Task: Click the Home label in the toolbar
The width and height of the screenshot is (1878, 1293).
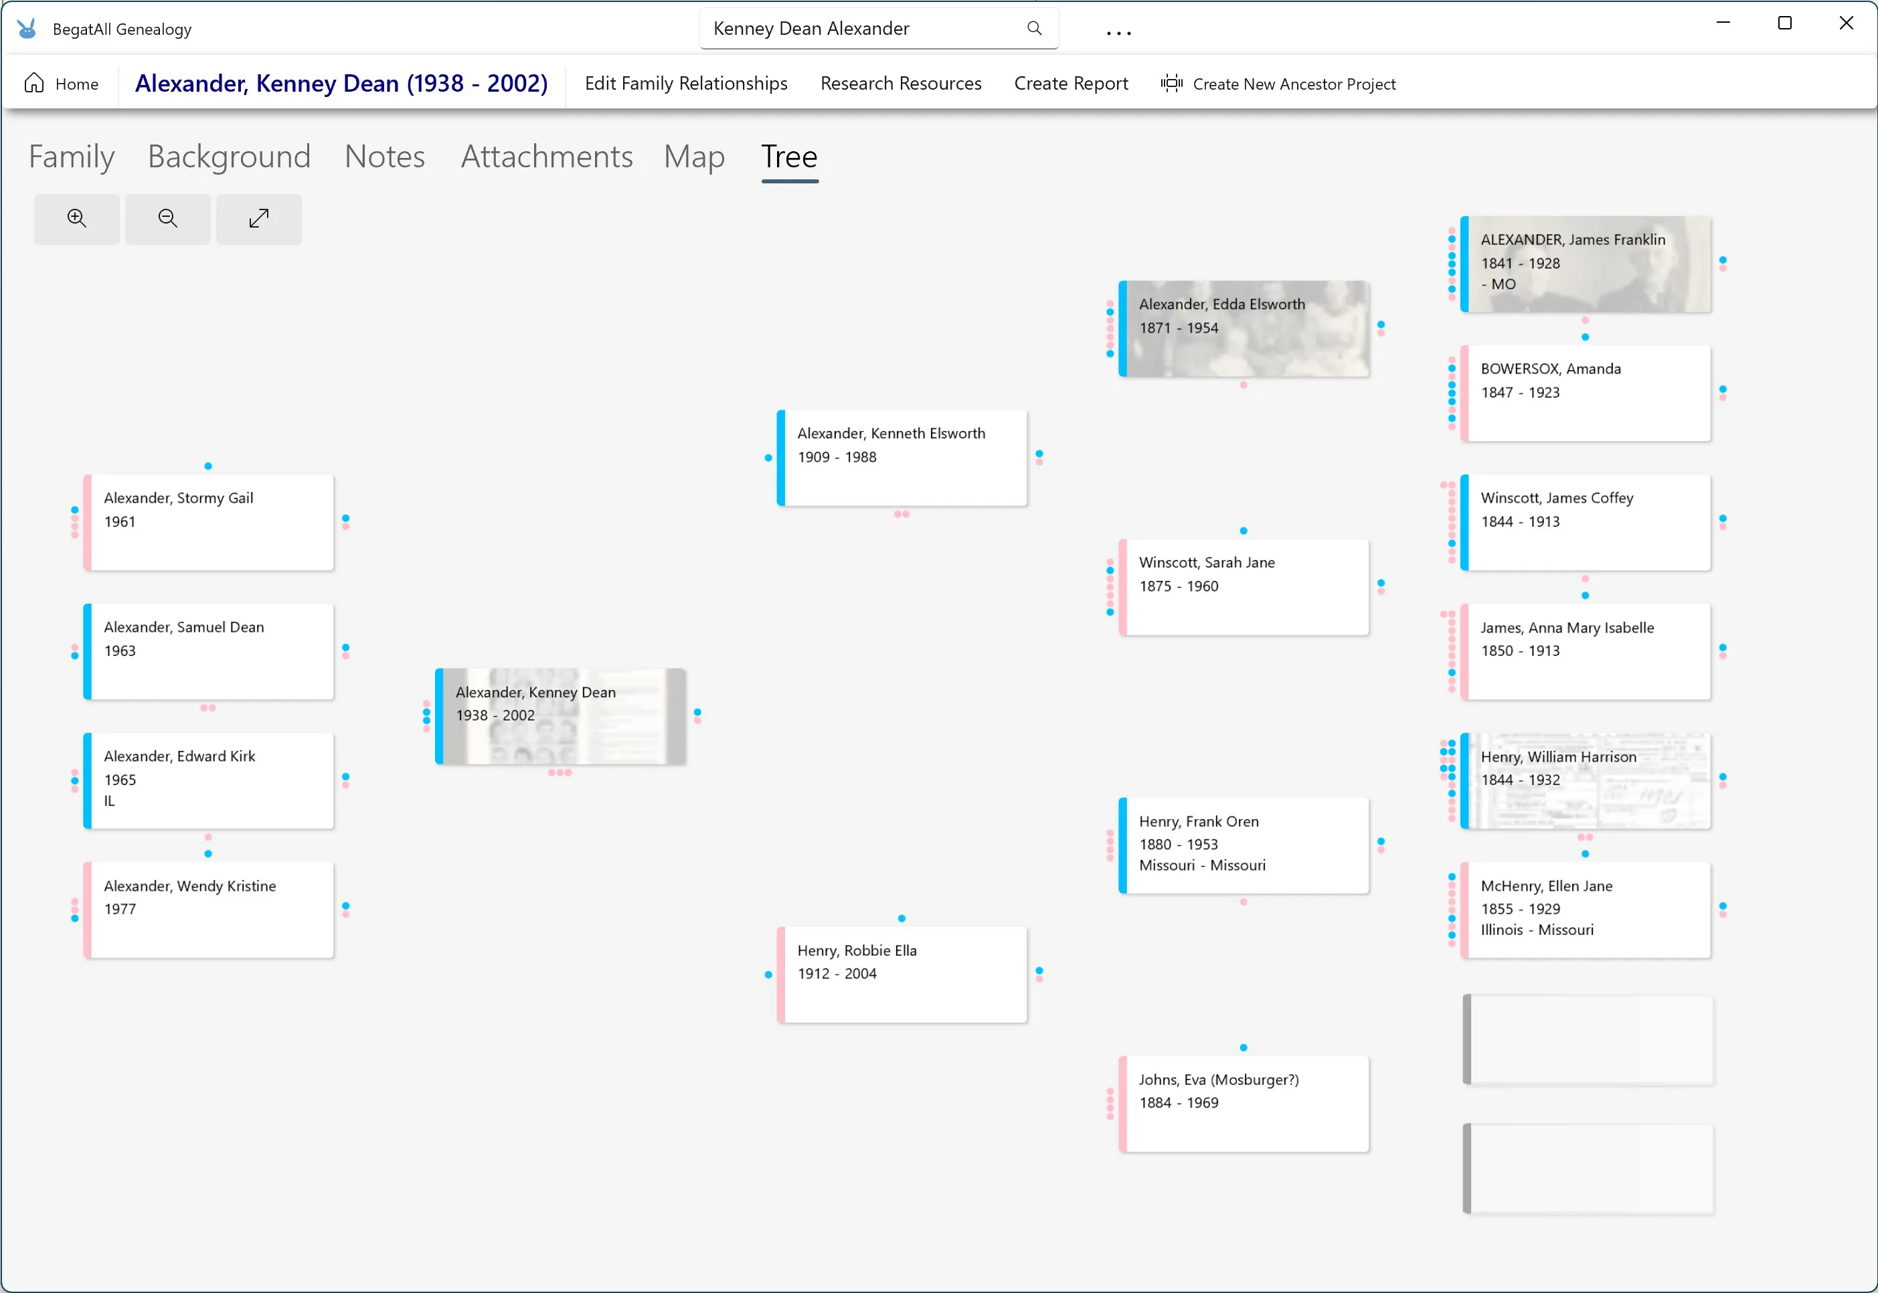Action: [x=77, y=84]
